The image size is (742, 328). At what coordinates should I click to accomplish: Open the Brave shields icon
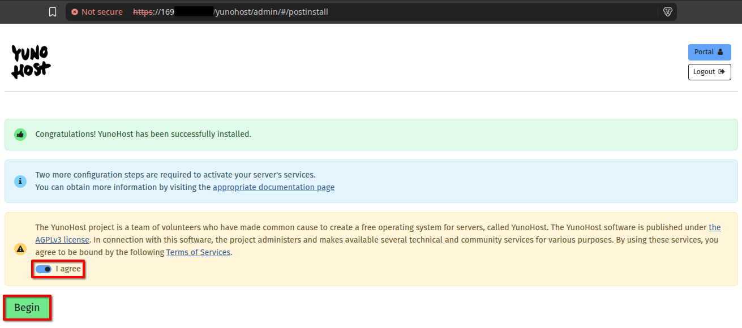coord(667,12)
